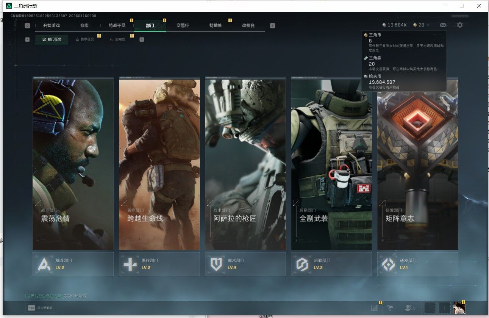Open the settings gear icon

pos(460,25)
